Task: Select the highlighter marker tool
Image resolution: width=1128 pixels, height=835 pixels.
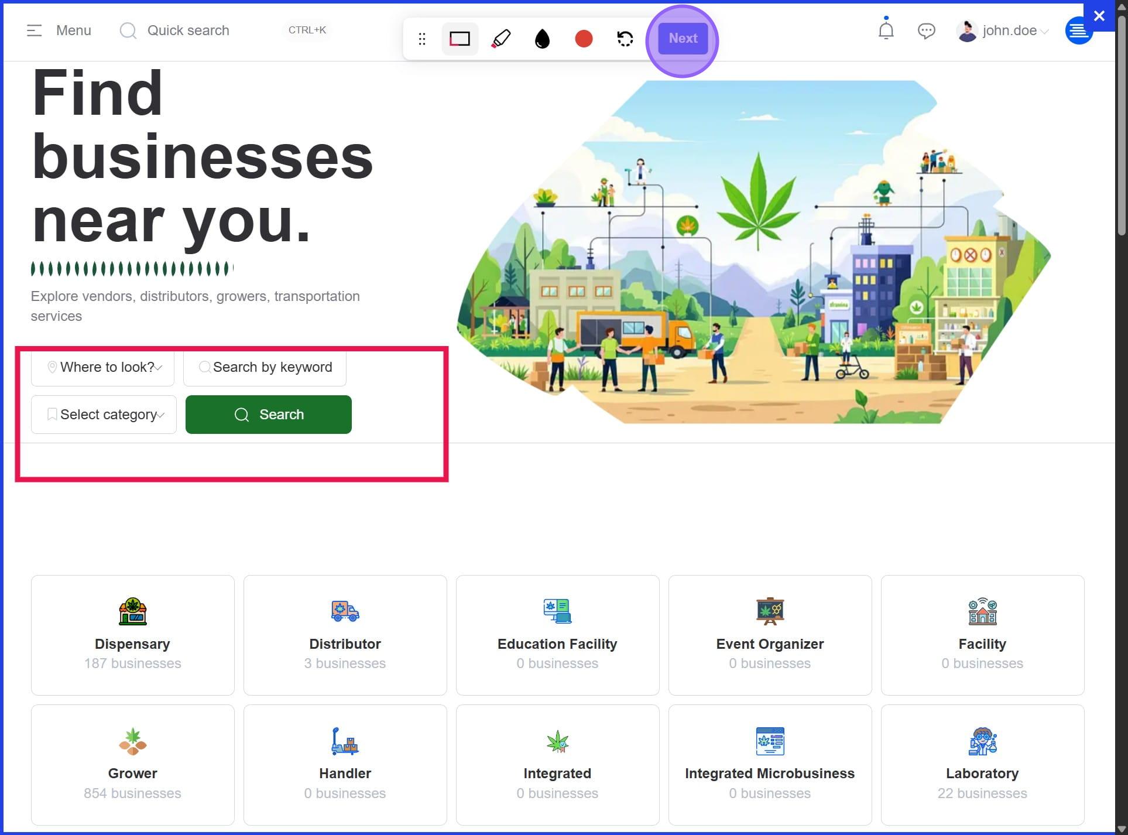Action: (x=501, y=39)
